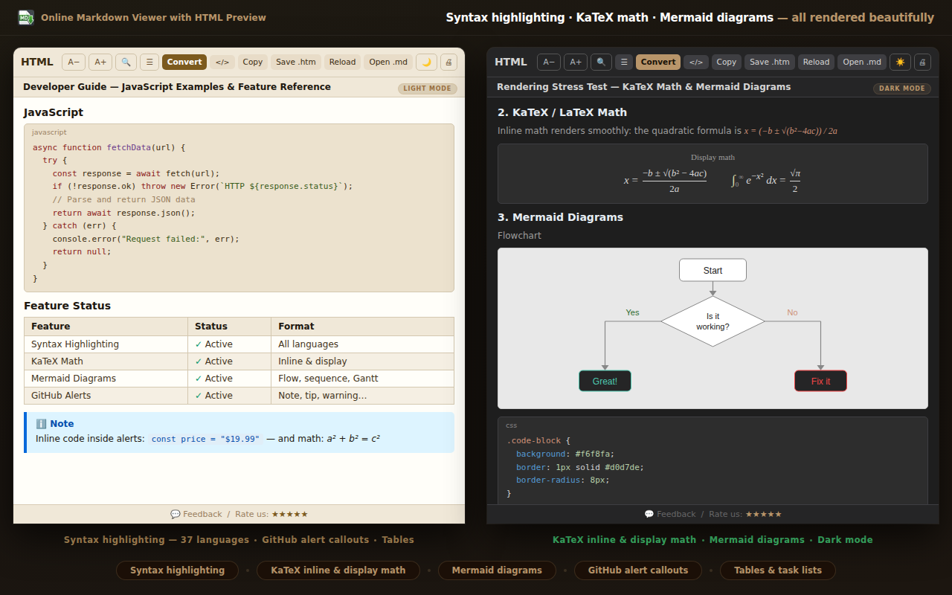The width and height of the screenshot is (952, 595).
Task: Open the hamburger menu in the left toolbar
Action: (149, 62)
